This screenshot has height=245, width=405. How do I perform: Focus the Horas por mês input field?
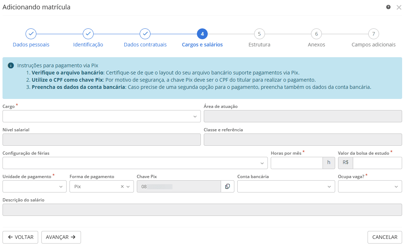297,163
